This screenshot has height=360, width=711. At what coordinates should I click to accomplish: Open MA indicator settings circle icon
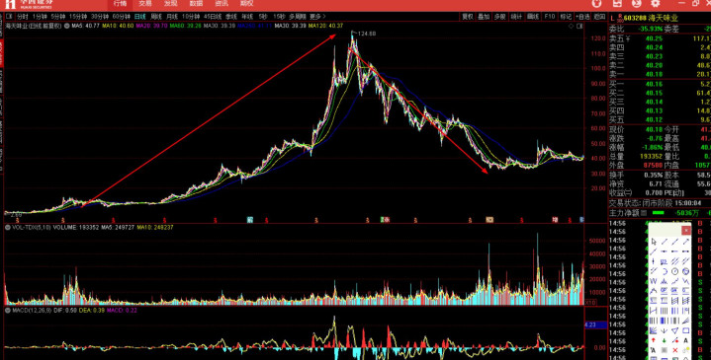pyautogui.click(x=66, y=26)
